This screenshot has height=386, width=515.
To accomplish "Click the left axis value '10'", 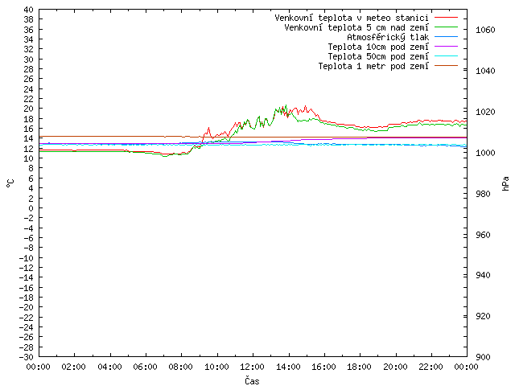I will tap(29, 158).
